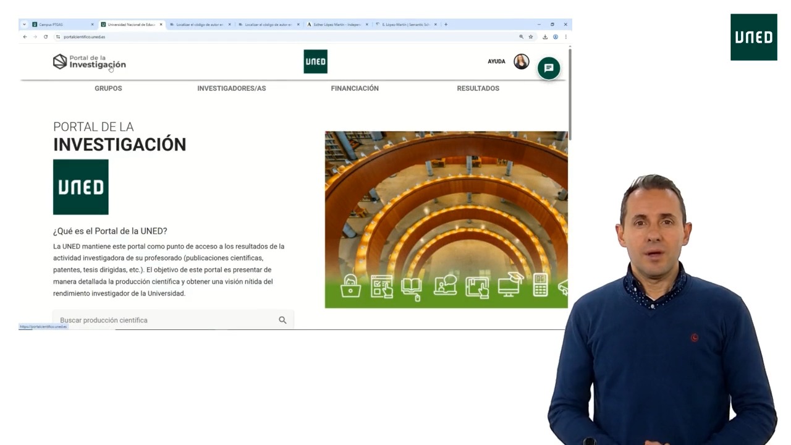
Task: Open the Chrome three-dot menu
Action: 565,36
